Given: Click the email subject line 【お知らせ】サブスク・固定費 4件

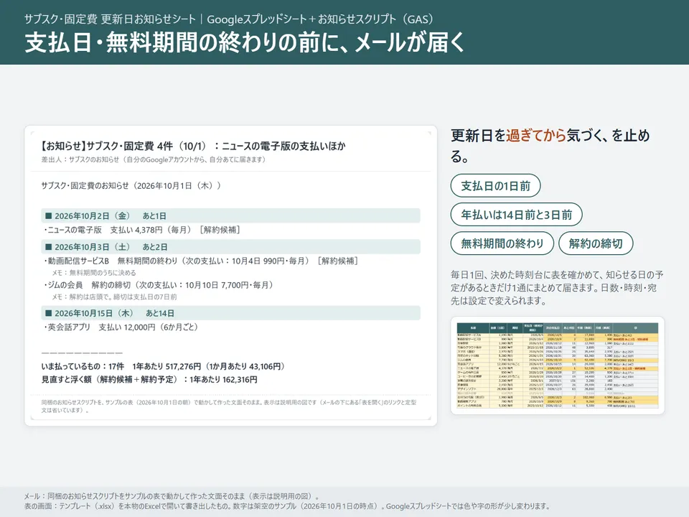Looking at the screenshot, I should pos(192,146).
